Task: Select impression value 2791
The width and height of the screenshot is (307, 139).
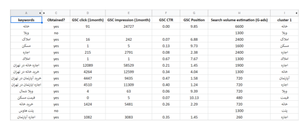Action: 129,52
